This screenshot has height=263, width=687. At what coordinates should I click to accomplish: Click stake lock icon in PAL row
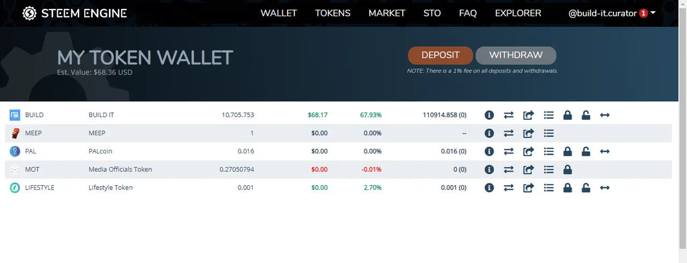coord(567,151)
